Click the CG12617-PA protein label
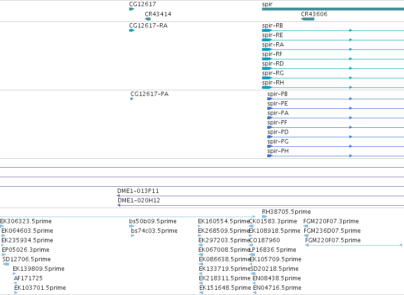 click(x=150, y=94)
